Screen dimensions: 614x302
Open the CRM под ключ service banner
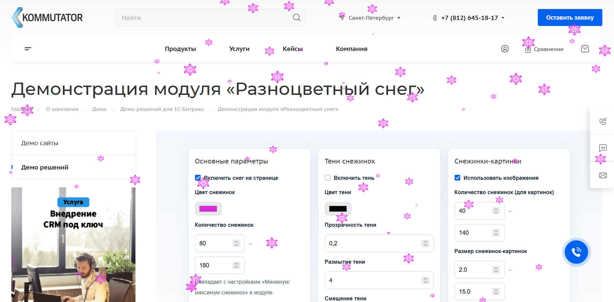(73, 245)
